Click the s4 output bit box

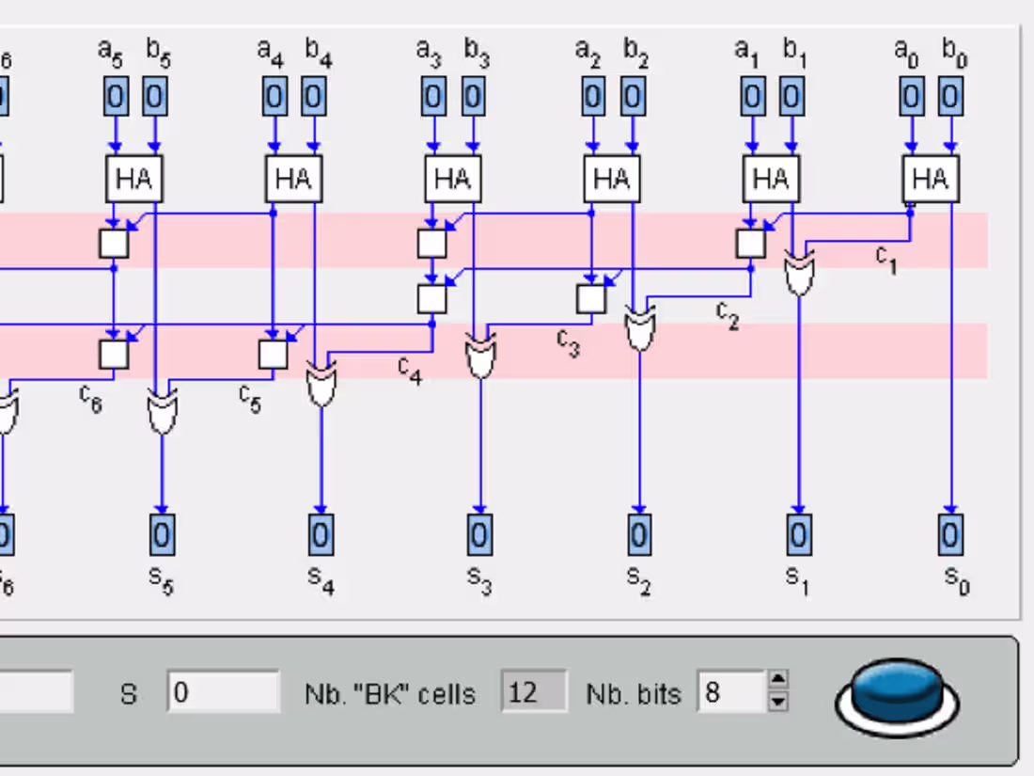(321, 534)
